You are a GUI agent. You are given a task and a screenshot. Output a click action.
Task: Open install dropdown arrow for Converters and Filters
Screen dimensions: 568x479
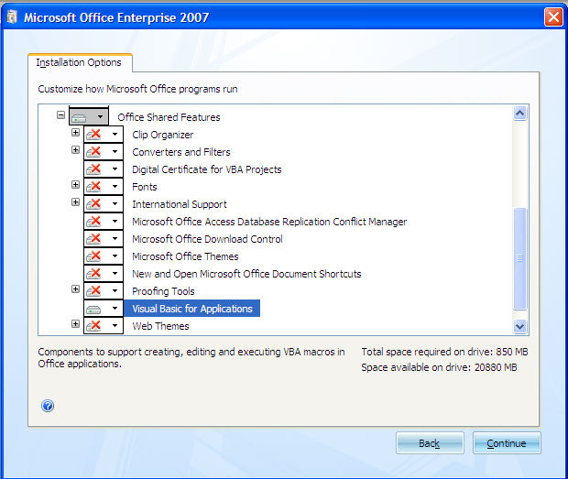[x=115, y=152]
